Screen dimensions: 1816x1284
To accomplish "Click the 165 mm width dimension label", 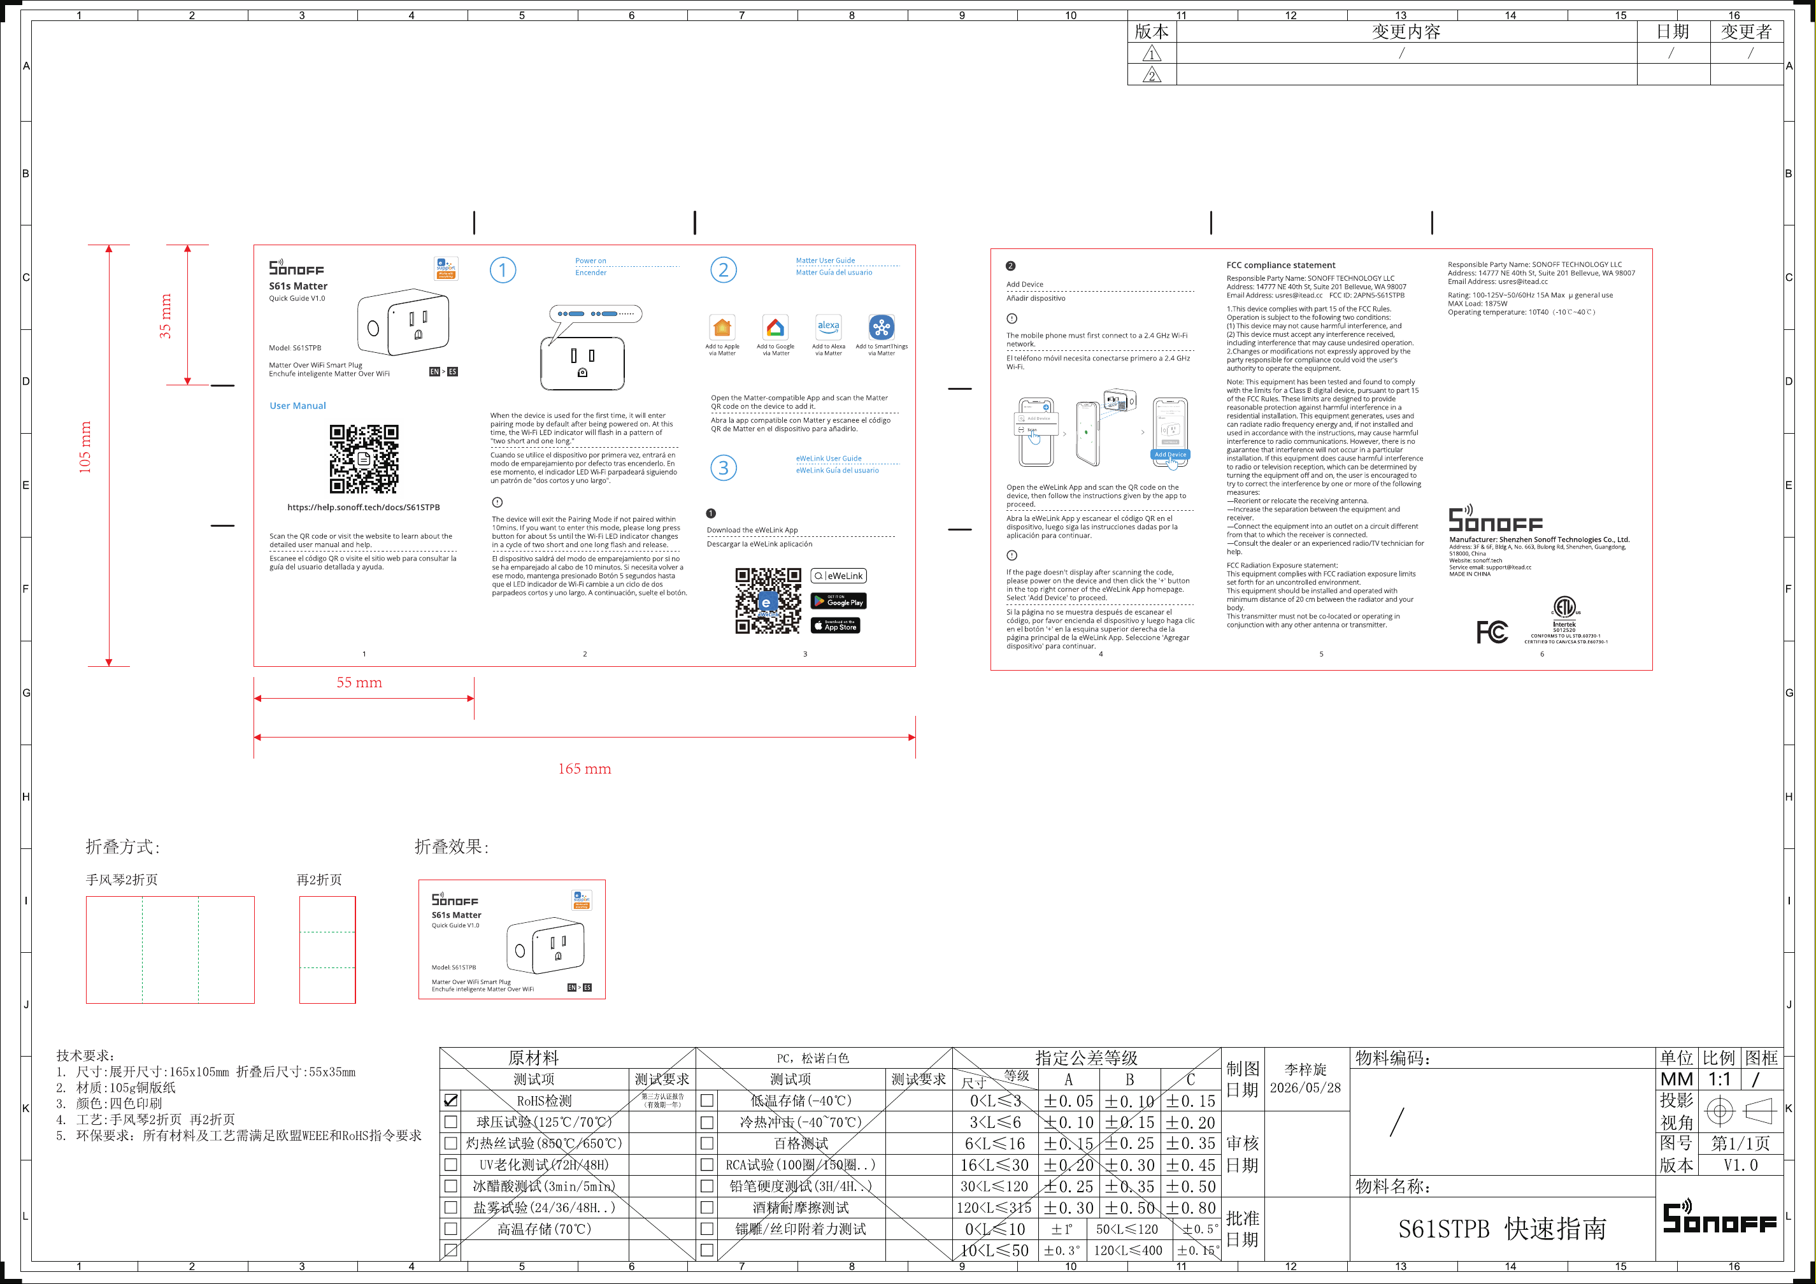I will [585, 769].
